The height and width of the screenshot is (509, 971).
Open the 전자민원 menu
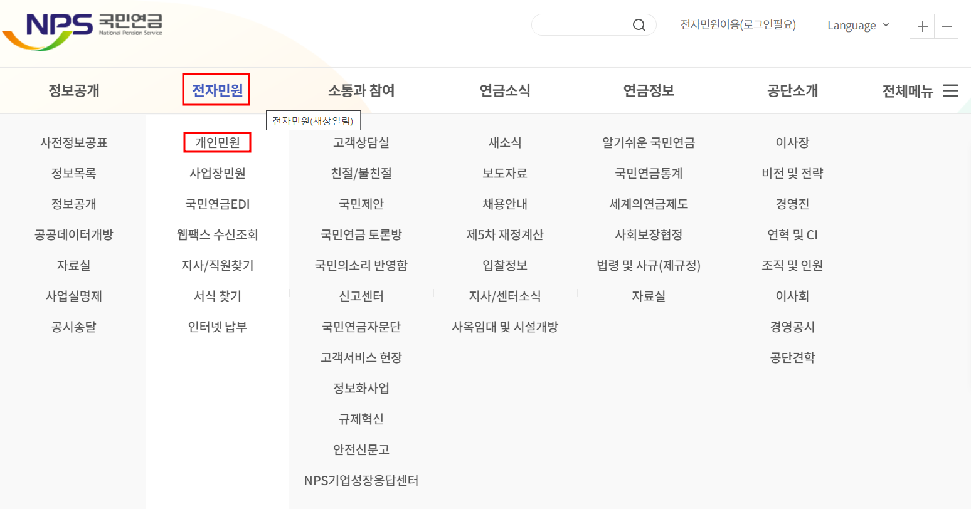(216, 90)
